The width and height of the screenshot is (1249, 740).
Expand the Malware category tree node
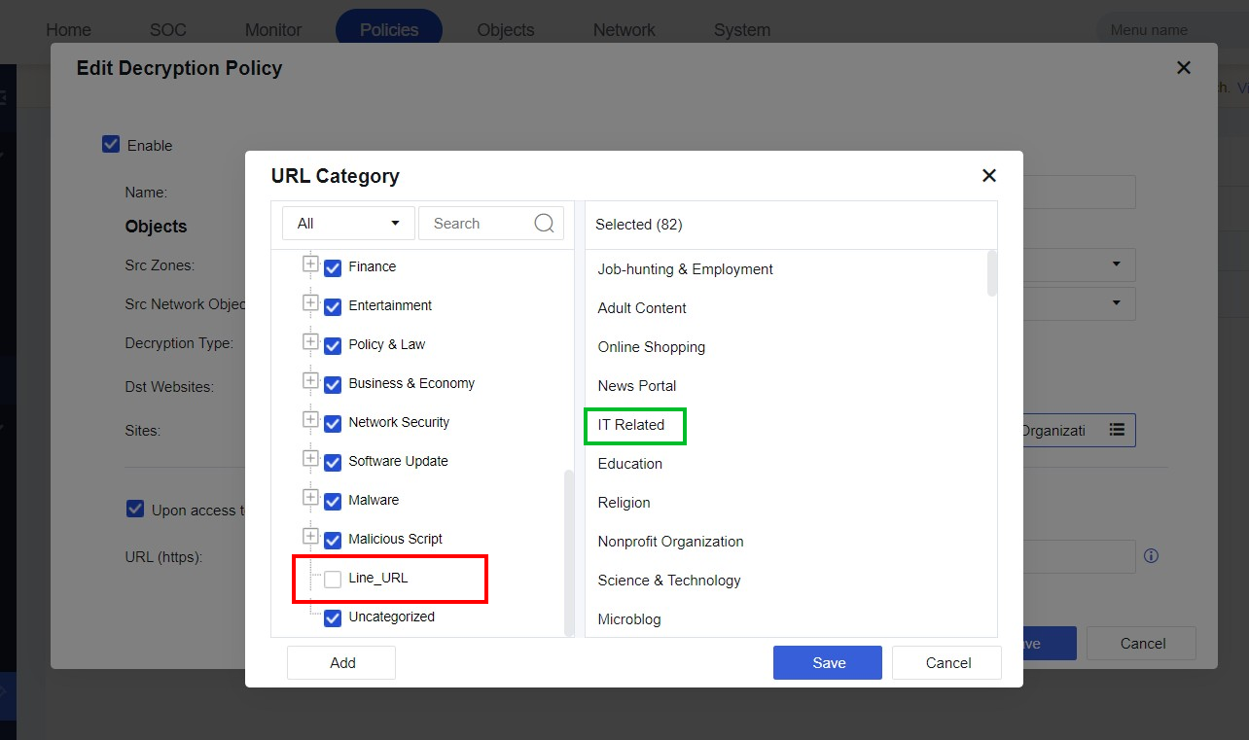(x=310, y=497)
